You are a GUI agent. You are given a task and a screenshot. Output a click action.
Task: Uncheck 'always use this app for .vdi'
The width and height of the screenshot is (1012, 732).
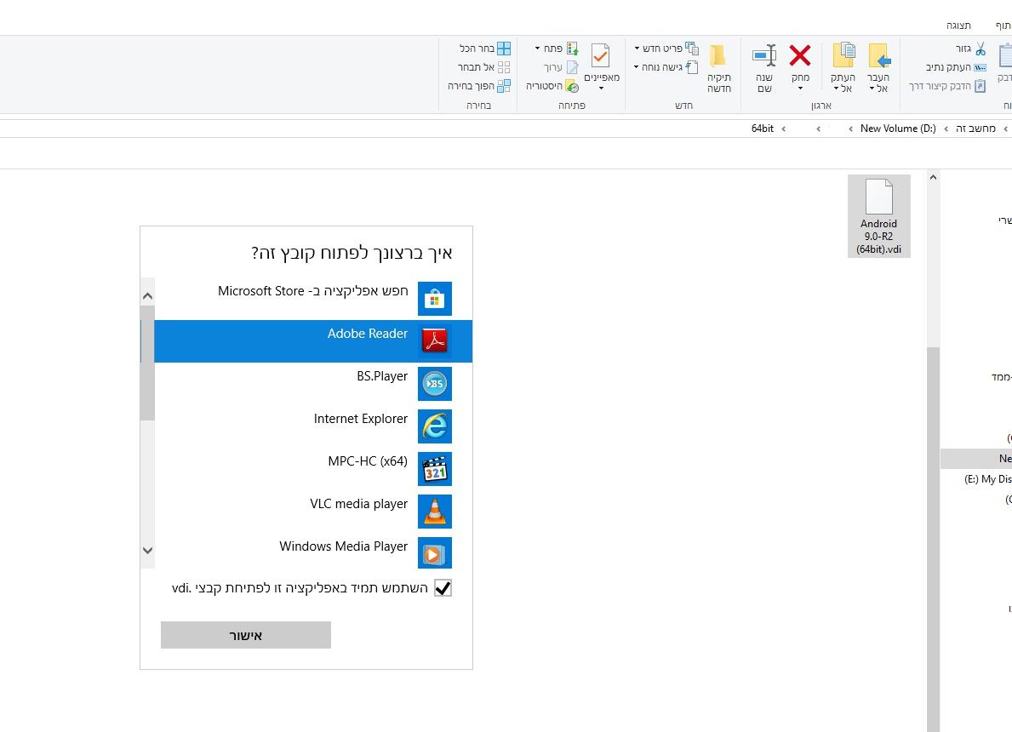pyautogui.click(x=443, y=588)
